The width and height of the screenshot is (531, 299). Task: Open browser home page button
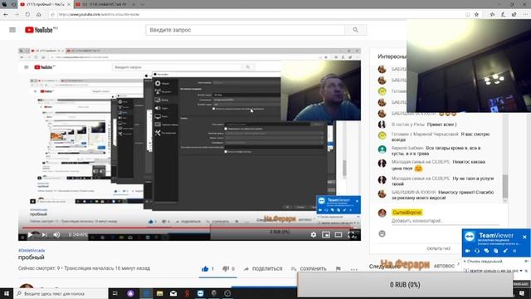point(39,15)
